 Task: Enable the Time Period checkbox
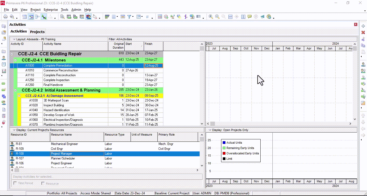pos(15,183)
